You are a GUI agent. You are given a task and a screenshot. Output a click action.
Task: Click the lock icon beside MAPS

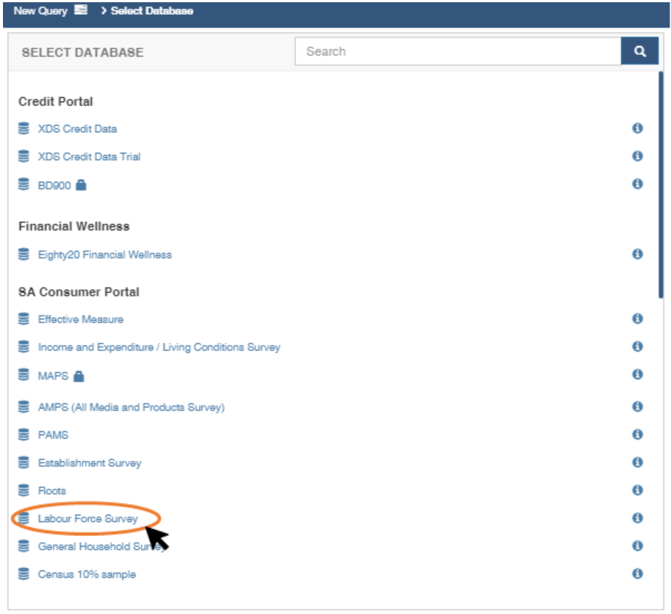click(x=79, y=376)
